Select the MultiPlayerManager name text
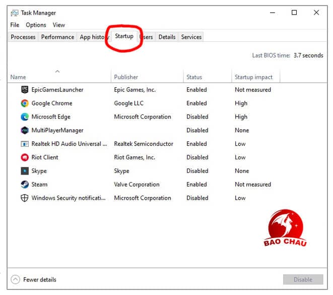333x295 pixels. click(x=57, y=130)
